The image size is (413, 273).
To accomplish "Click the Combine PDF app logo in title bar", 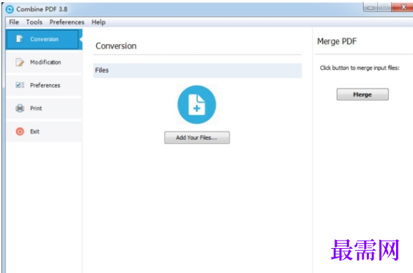I will tap(10, 10).
